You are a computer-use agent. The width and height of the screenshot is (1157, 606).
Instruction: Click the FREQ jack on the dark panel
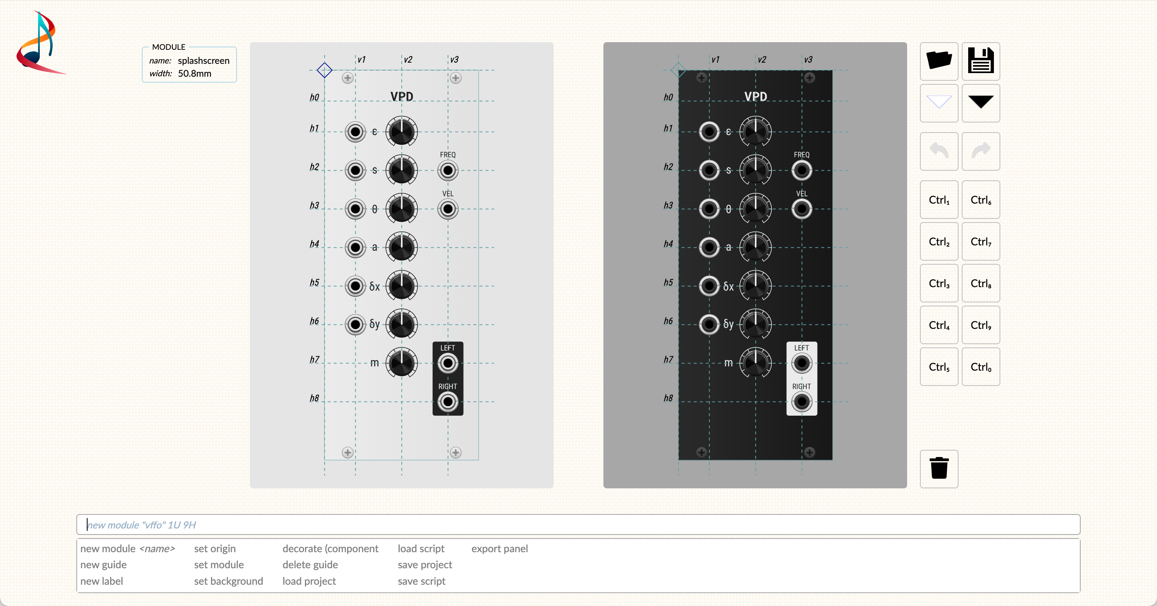pos(802,170)
